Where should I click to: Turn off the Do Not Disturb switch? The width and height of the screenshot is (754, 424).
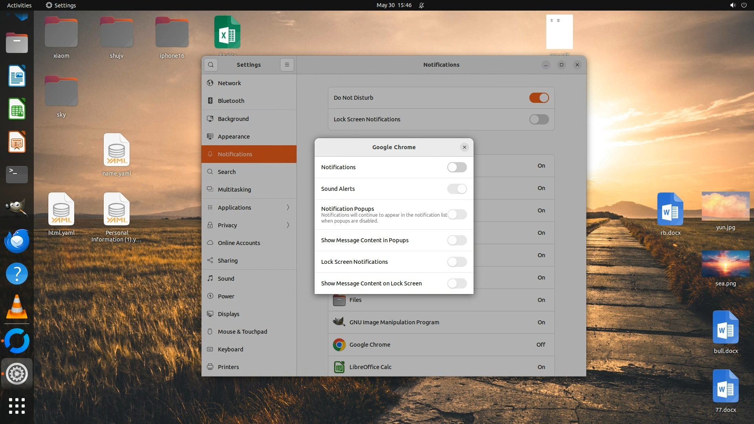(539, 98)
